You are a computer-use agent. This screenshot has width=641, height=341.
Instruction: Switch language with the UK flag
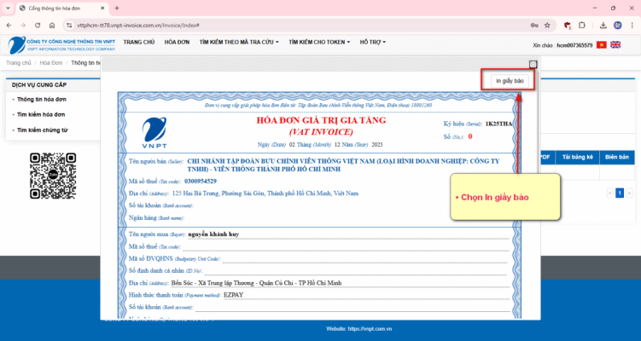coord(615,45)
